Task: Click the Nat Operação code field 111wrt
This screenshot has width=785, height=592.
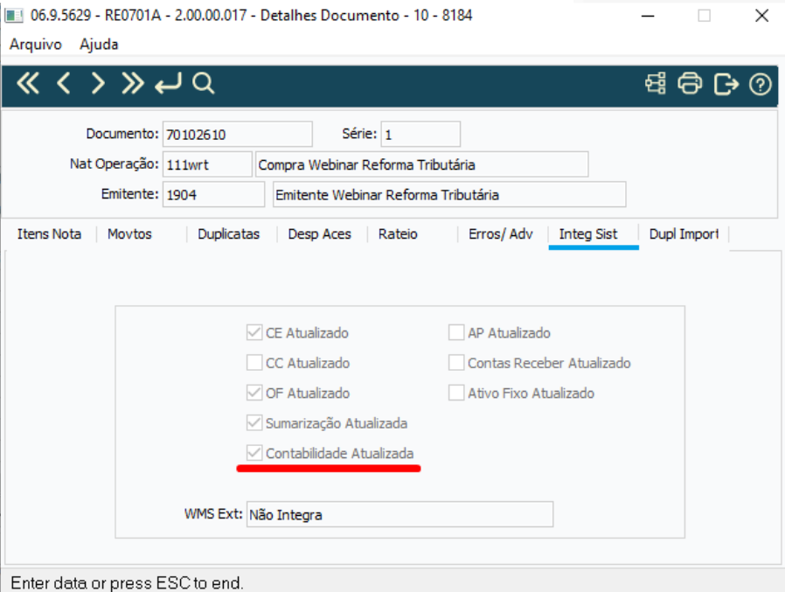Action: [207, 164]
